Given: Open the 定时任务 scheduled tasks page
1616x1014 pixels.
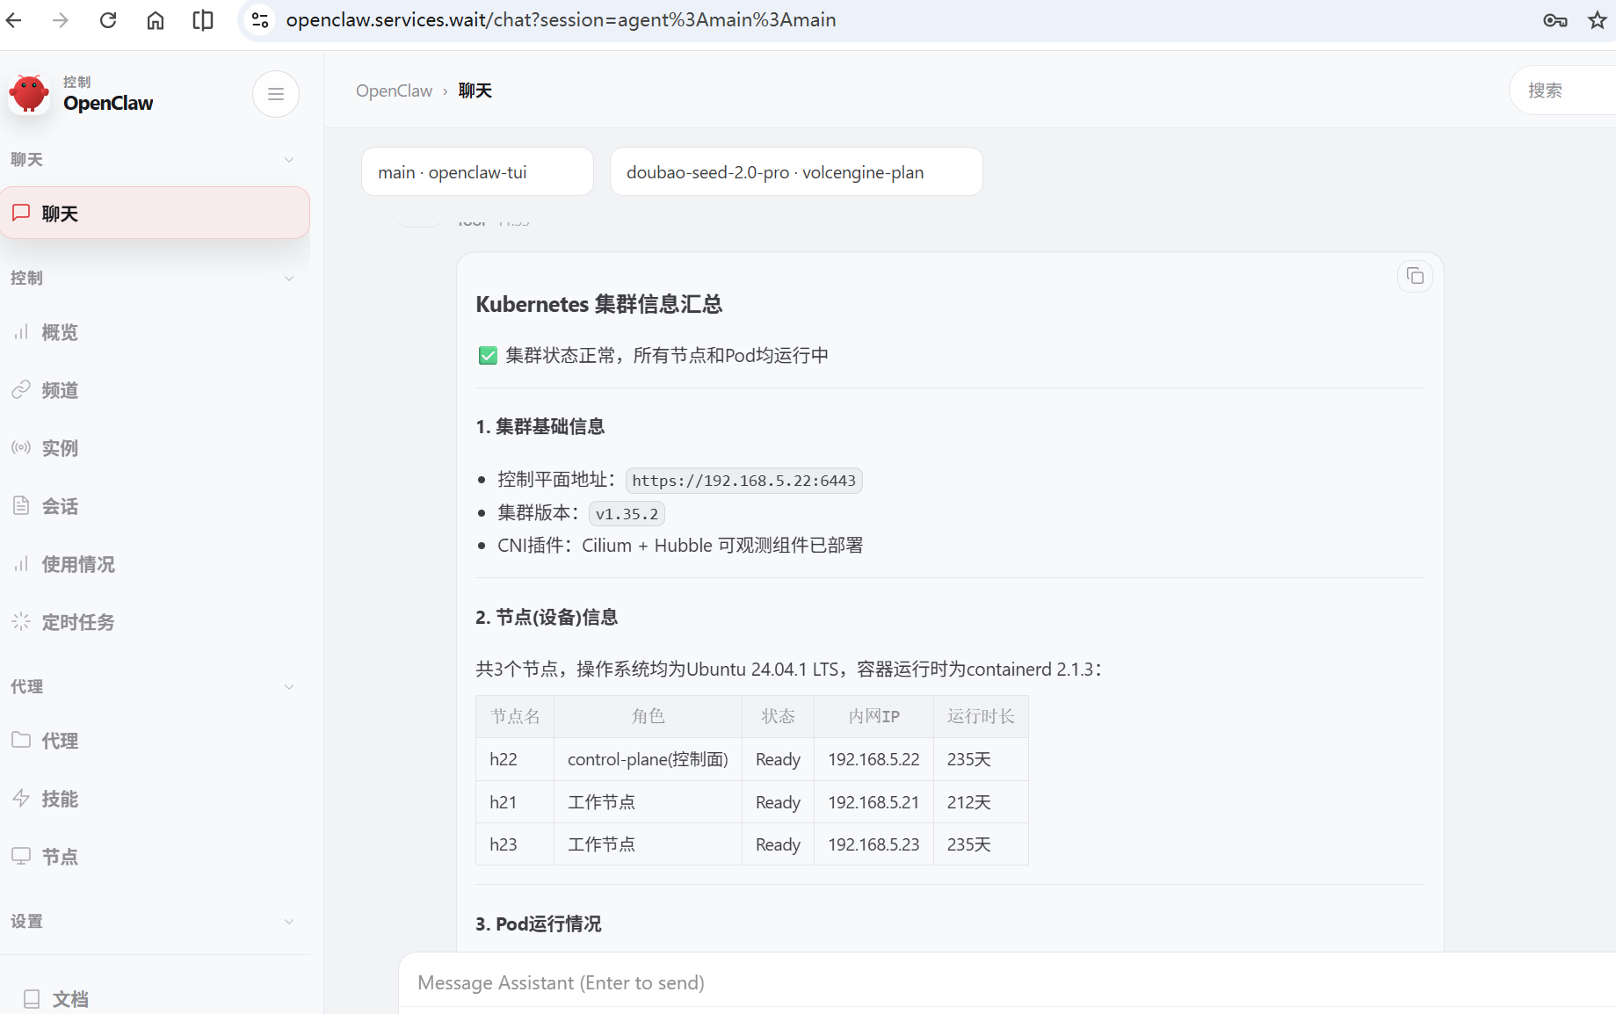Looking at the screenshot, I should coord(77,622).
